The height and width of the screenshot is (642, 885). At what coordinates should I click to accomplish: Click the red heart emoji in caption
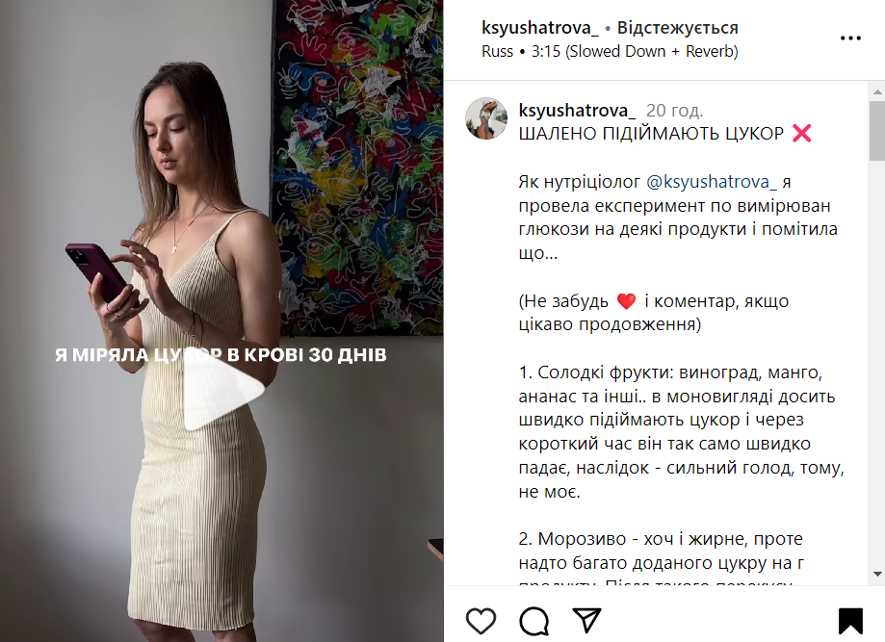point(627,301)
